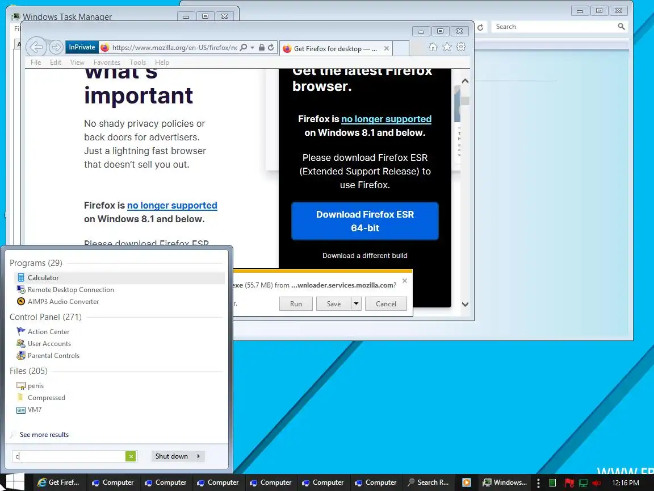Clear the Start menu search text
The height and width of the screenshot is (491, 654).
131,456
